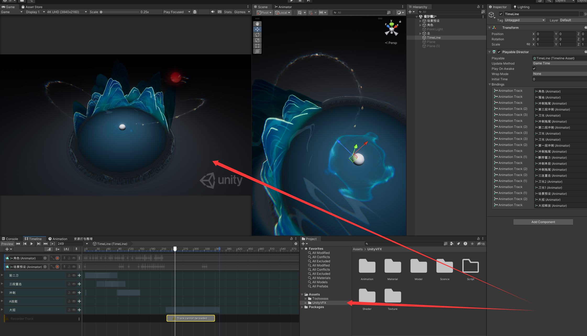Toggle the TimeLine object active checkbox

[x=501, y=14]
